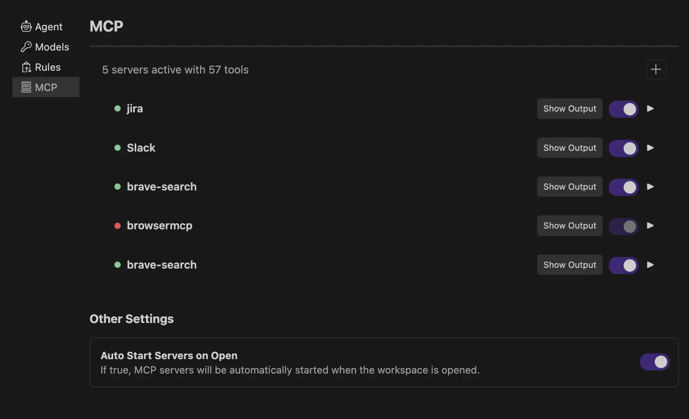Click the Agent robot icon in sidebar
This screenshot has width=689, height=419.
pyautogui.click(x=26, y=26)
